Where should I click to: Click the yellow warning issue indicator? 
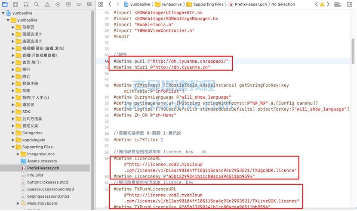(322, 4)
